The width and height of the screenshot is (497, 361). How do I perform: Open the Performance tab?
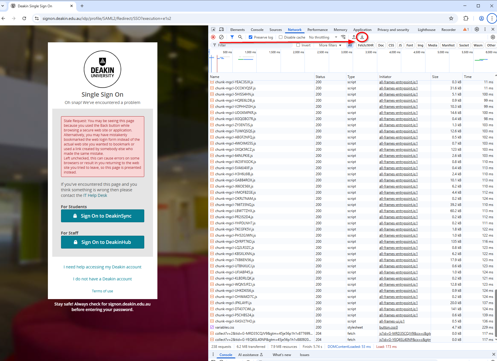(x=317, y=30)
